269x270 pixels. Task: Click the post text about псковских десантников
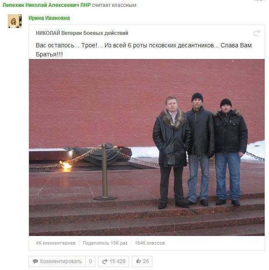[x=144, y=50]
